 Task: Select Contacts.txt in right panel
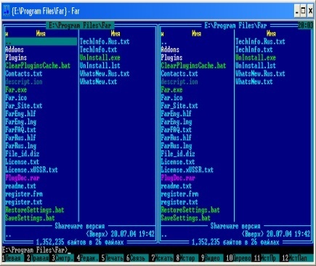tap(179, 73)
